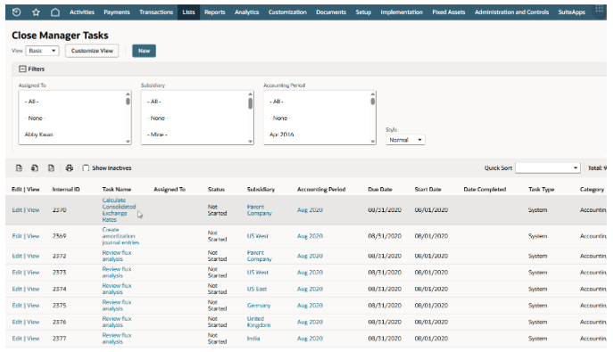Click the Accounting Period column header
The image size is (613, 352).
pyautogui.click(x=321, y=189)
